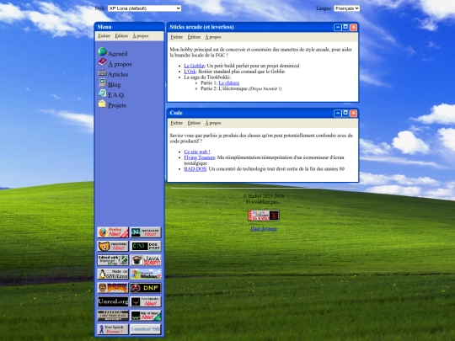Click the Made on GNU/Linux penguin badge

click(x=113, y=274)
